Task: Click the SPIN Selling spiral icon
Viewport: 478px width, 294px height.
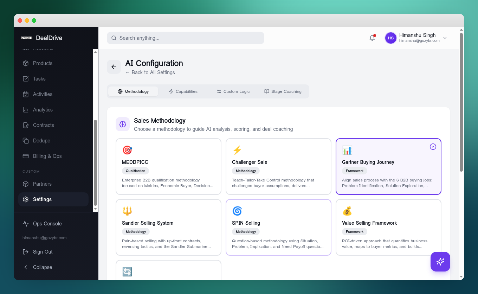Action: (x=237, y=211)
